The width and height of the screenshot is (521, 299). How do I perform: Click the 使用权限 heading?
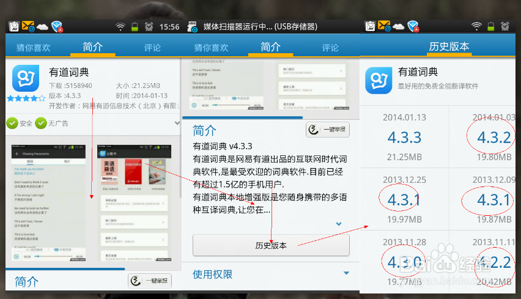212,275
